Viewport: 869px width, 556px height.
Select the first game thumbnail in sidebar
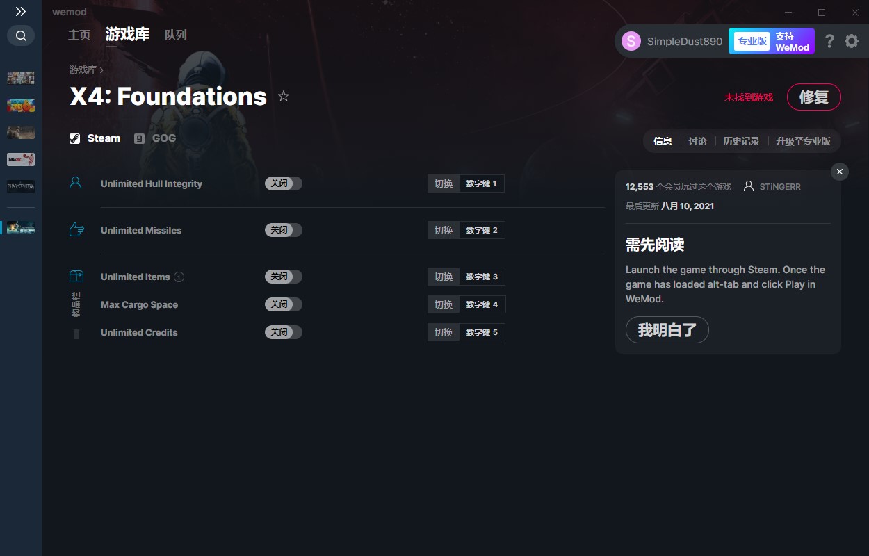tap(21, 78)
